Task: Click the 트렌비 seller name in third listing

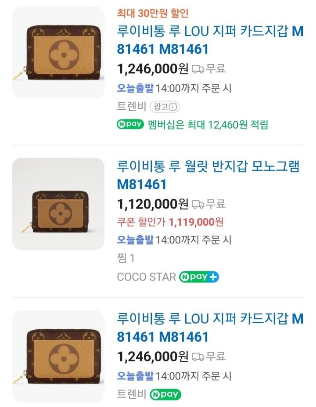Action: (131, 394)
